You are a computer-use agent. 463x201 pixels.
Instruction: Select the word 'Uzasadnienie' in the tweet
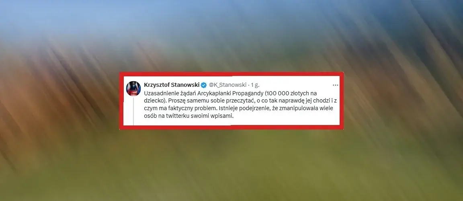click(159, 93)
